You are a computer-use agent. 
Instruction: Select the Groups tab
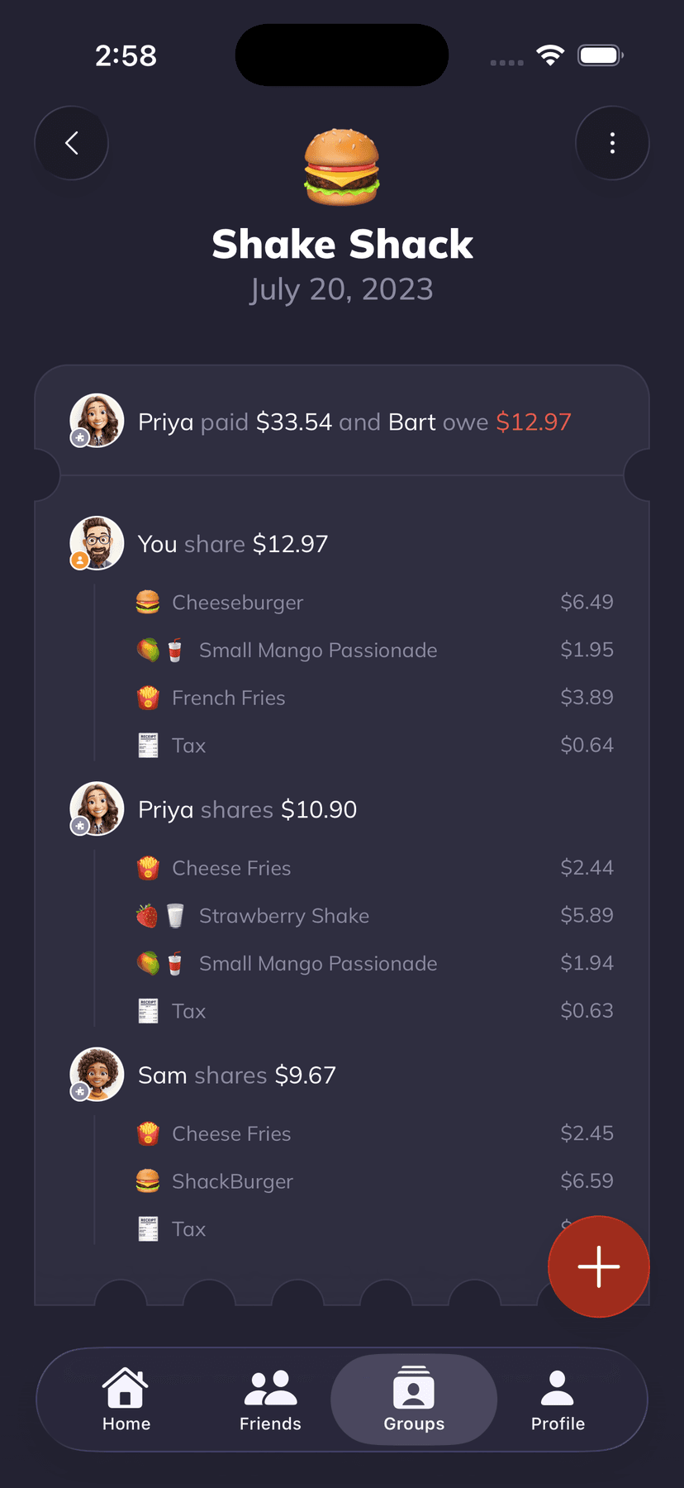(414, 1400)
